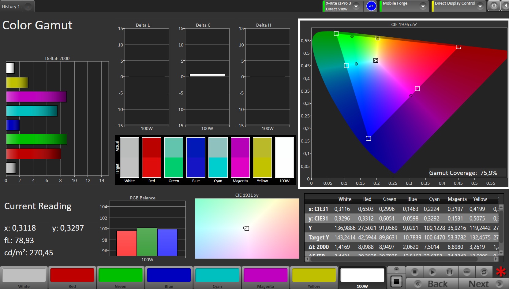The width and height of the screenshot is (509, 289).
Task: Click the Back button
Action: pos(432,284)
